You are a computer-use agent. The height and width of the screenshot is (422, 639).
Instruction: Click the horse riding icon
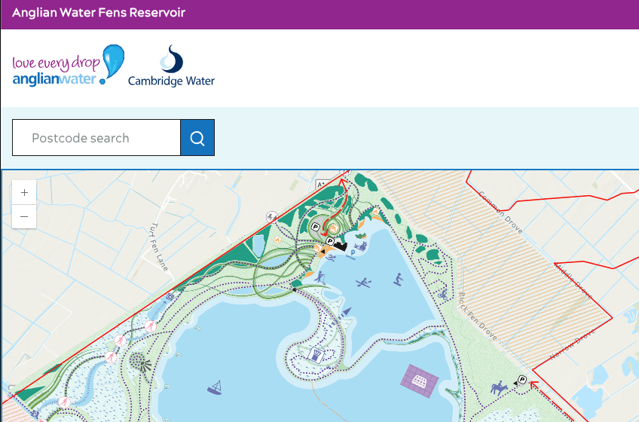point(499,389)
